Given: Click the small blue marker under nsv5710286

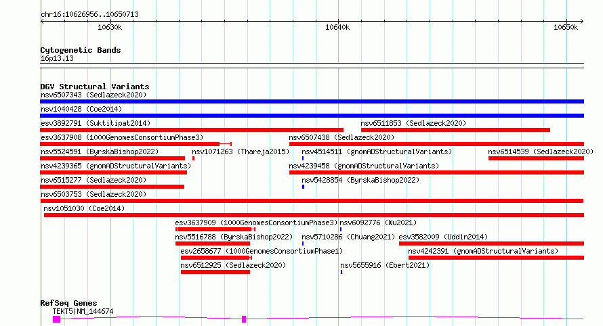Looking at the screenshot, I should [x=303, y=243].
